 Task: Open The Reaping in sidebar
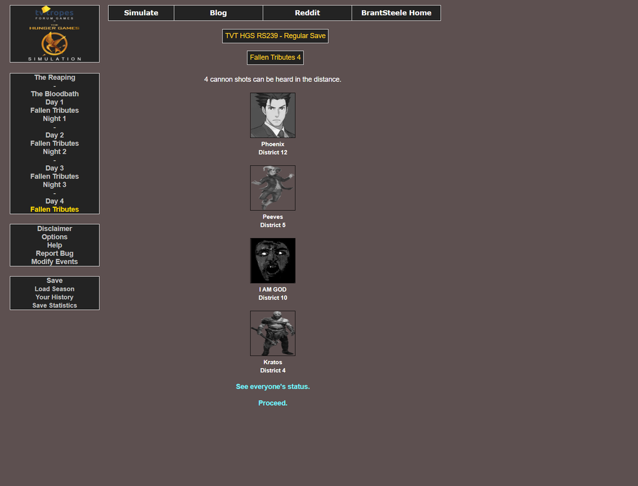(x=55, y=77)
